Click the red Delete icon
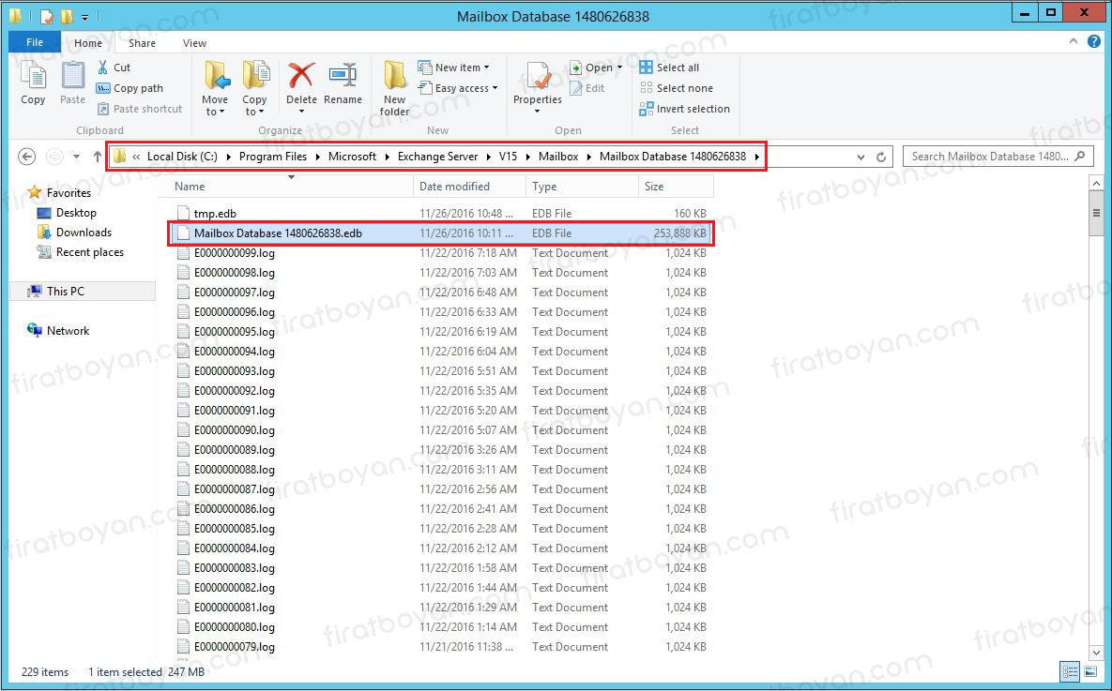 coord(301,75)
